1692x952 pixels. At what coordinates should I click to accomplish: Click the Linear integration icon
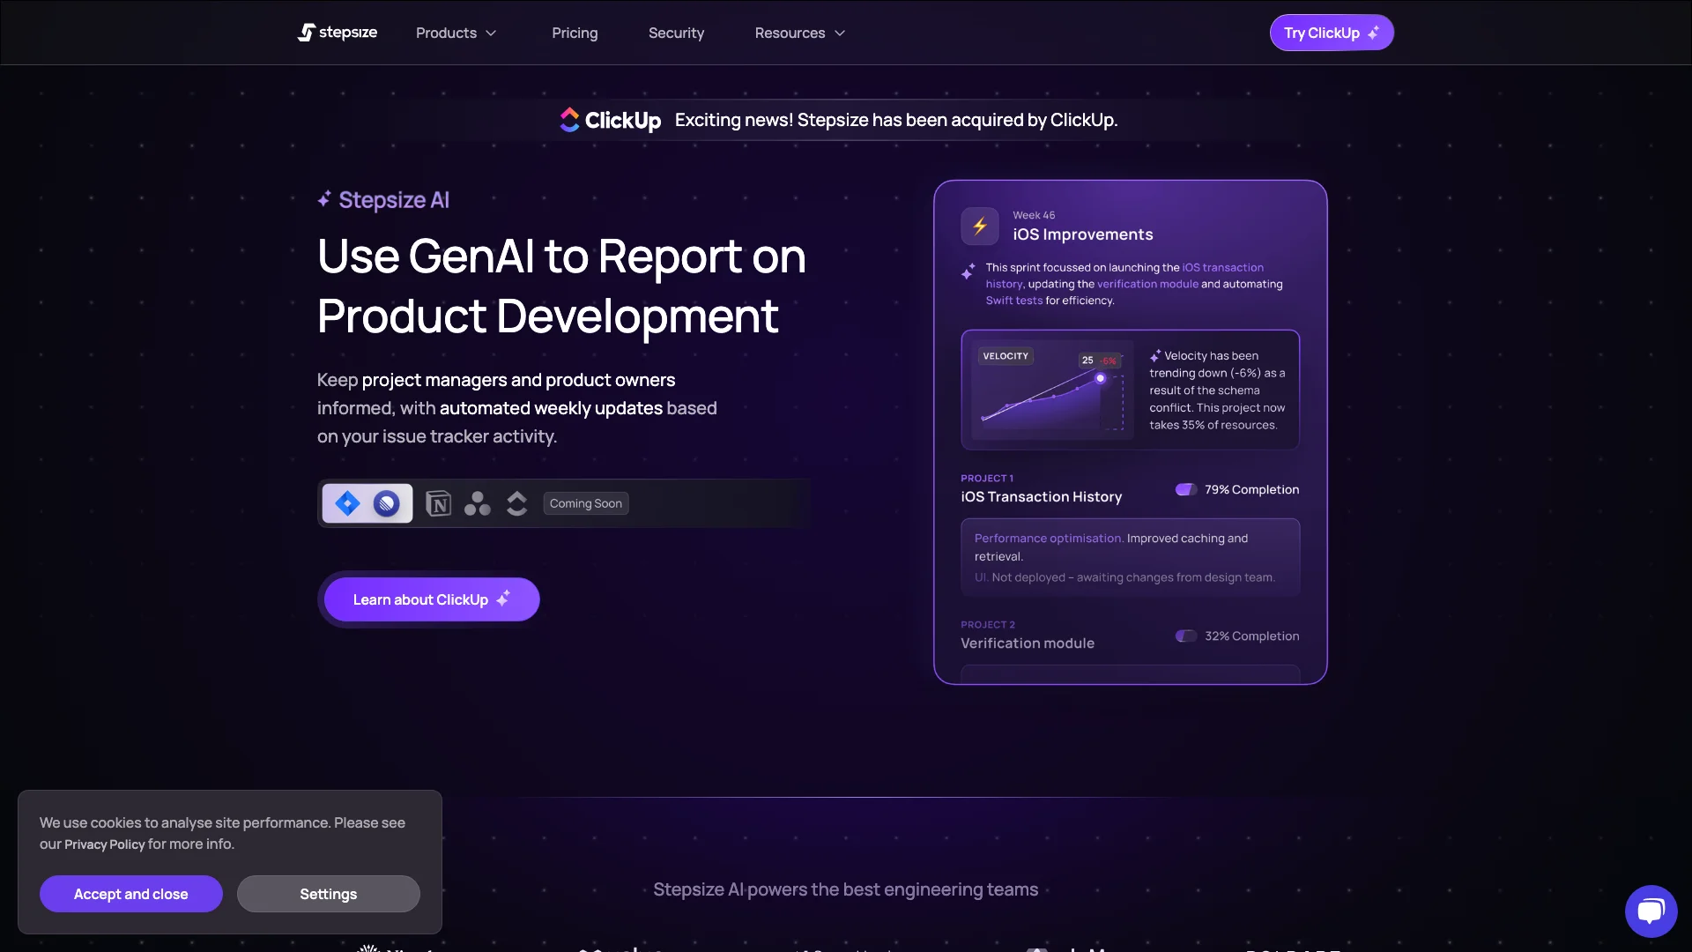point(387,502)
